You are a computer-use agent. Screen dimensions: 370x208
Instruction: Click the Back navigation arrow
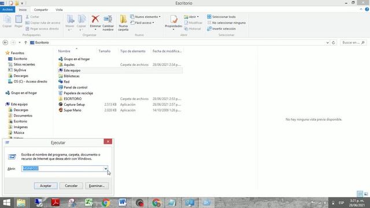(x=5, y=42)
